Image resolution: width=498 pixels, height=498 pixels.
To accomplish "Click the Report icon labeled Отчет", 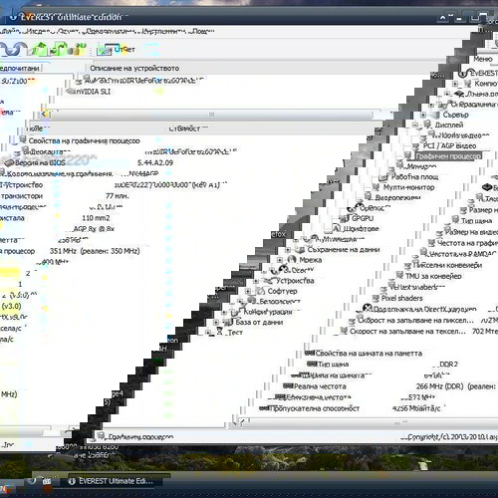I will click(x=116, y=50).
